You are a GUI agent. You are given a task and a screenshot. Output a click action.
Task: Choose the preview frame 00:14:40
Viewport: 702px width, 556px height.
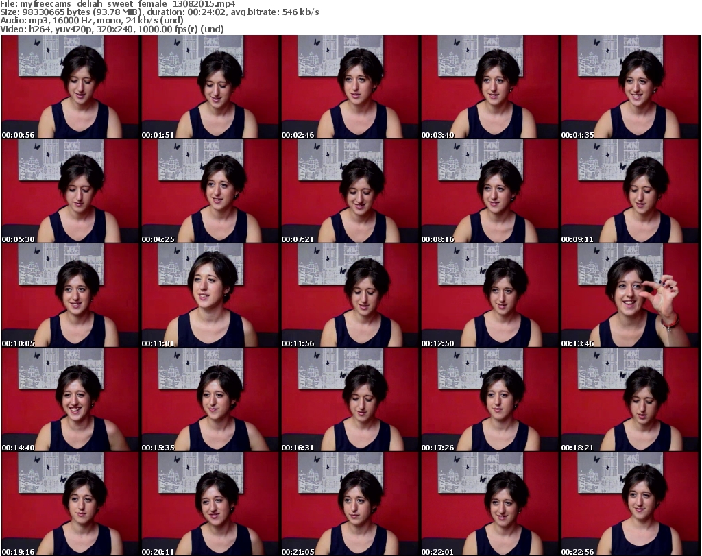point(71,400)
